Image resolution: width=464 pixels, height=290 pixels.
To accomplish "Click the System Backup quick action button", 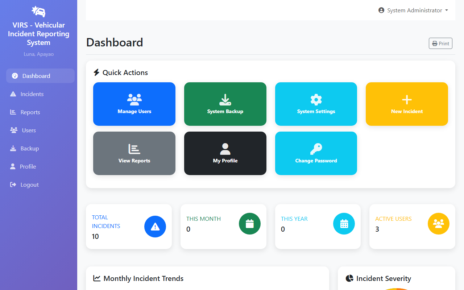I will pos(225,104).
